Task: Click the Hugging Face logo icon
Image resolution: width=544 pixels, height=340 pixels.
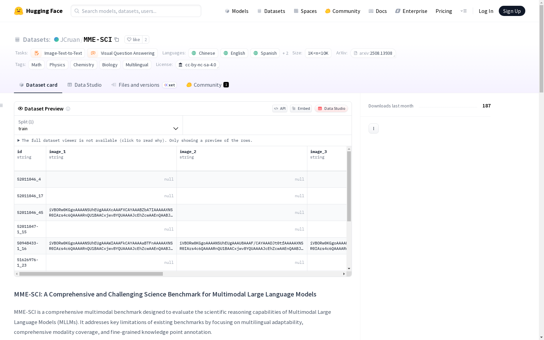Action: coord(19,11)
